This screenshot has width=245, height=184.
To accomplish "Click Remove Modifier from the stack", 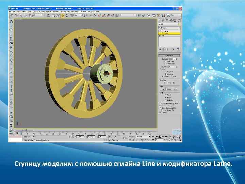I will click(173, 49).
